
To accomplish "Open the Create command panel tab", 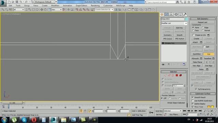I will click(x=162, y=14).
